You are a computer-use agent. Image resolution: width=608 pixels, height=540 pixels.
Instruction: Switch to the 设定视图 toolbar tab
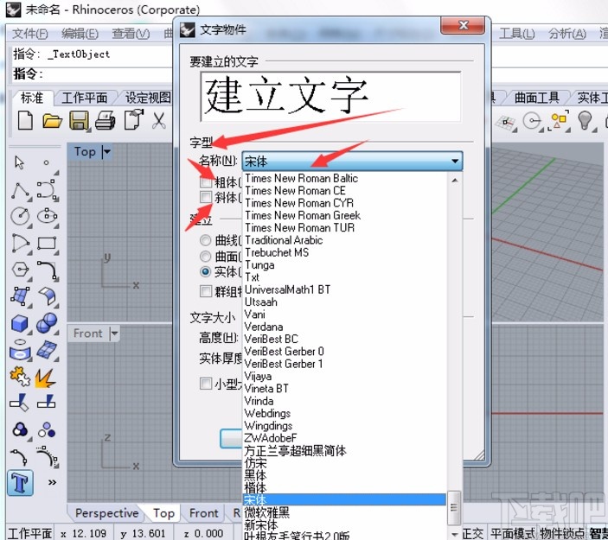[147, 98]
